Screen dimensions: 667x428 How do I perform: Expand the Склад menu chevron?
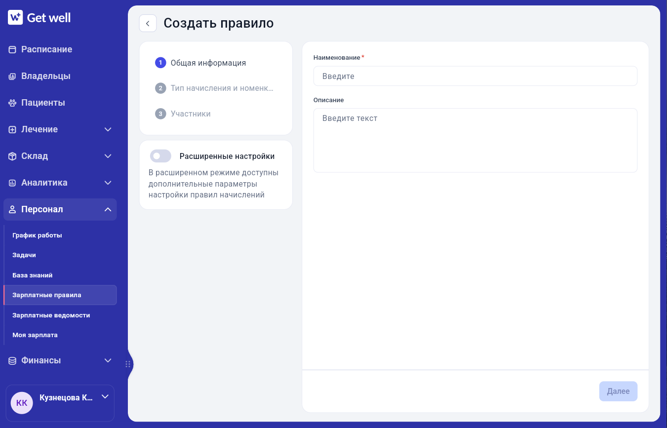pyautogui.click(x=108, y=156)
